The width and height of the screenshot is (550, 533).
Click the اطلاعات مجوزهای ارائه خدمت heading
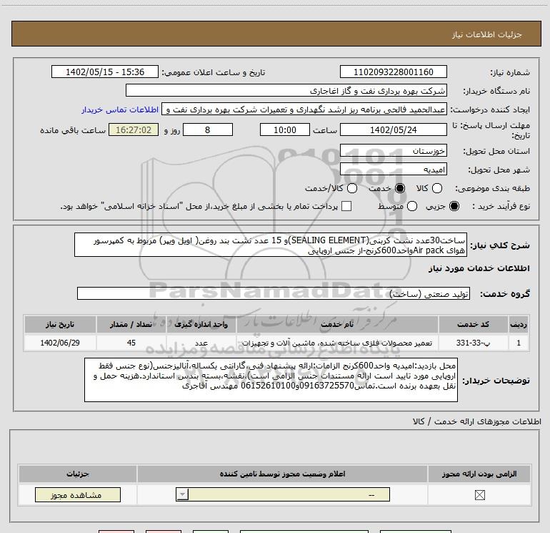coord(477,421)
